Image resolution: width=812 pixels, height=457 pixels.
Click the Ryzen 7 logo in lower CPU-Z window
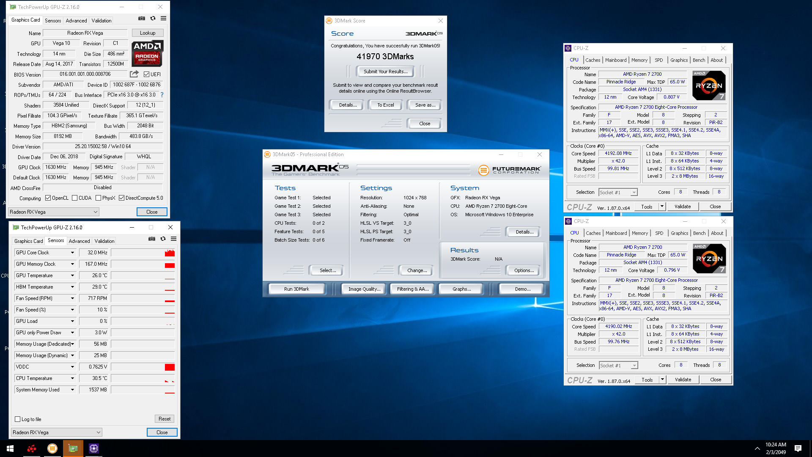pos(710,259)
